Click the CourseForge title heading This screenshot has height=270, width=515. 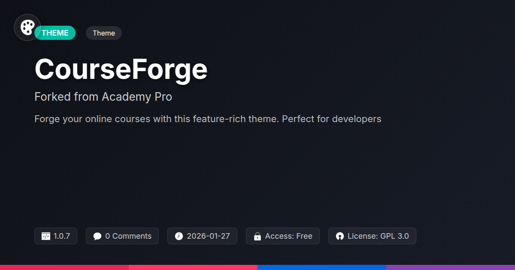(x=121, y=69)
